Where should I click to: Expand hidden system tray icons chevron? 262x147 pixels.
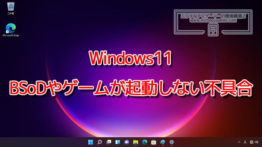point(239,142)
